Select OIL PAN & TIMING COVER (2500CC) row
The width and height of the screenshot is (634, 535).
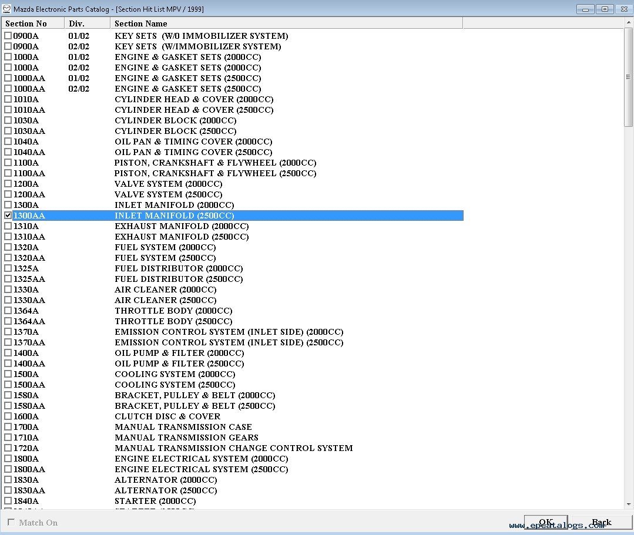coord(233,152)
